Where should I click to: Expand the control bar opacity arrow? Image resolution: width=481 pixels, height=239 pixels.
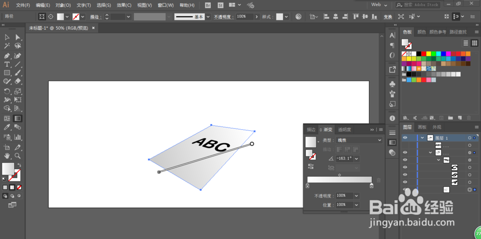(x=256, y=16)
